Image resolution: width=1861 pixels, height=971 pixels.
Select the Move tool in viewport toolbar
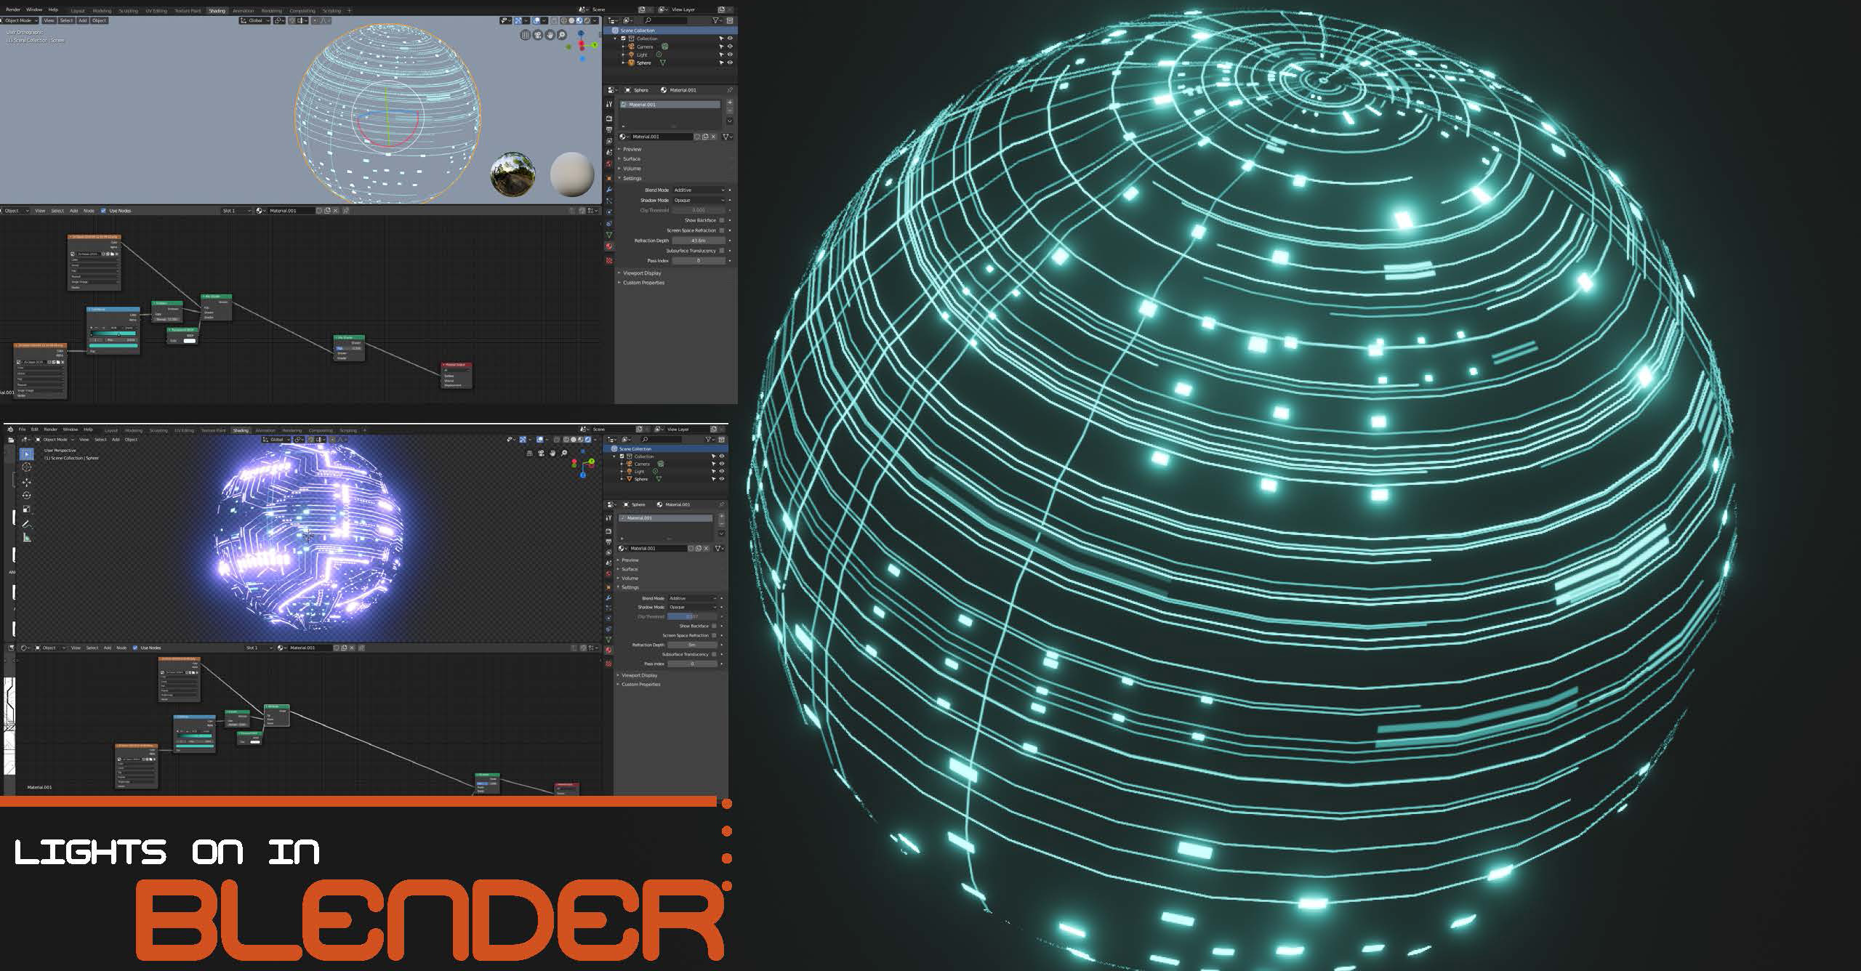(27, 481)
